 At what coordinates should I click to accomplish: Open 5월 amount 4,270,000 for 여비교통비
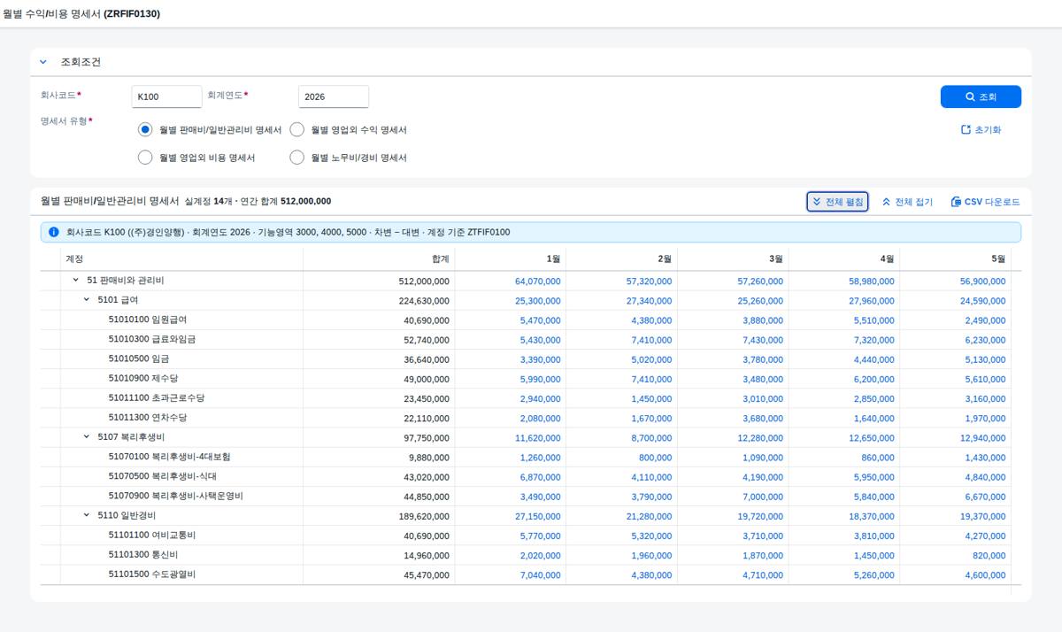(985, 536)
